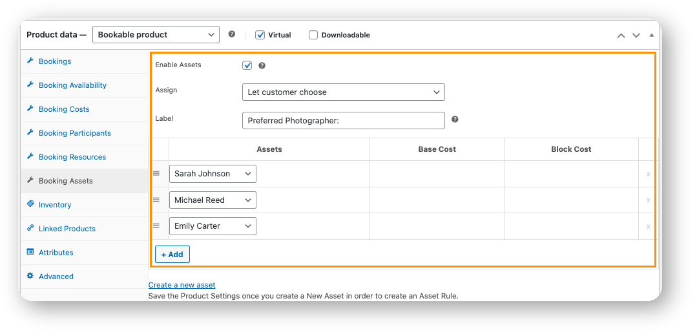Click the Preferred Photographer label input field
Image resolution: width=697 pixels, height=336 pixels.
point(344,120)
